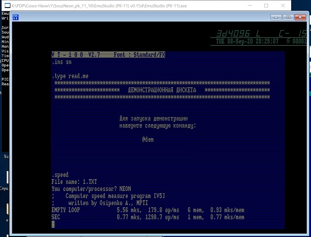The image size is (311, 237).
Task: Click the "File name: 1.TXT" line
Action: pyautogui.click(x=71, y=182)
